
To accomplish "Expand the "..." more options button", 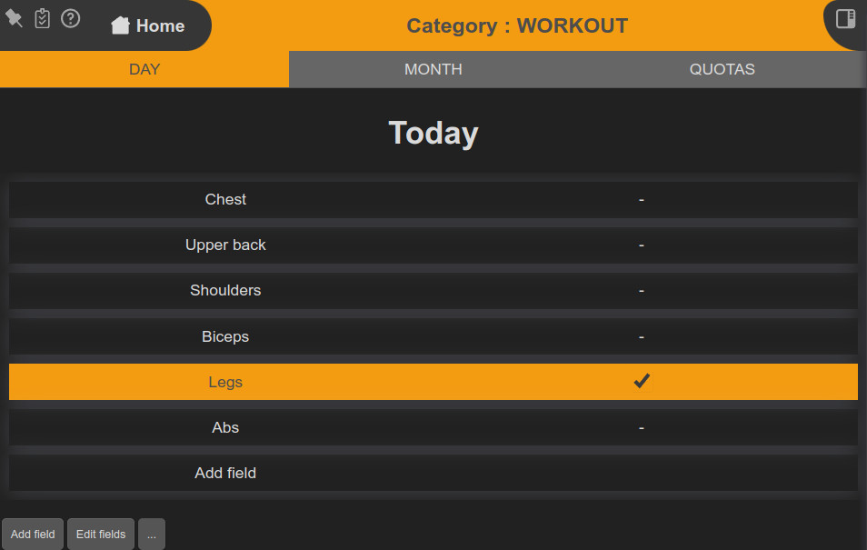I will [x=152, y=535].
